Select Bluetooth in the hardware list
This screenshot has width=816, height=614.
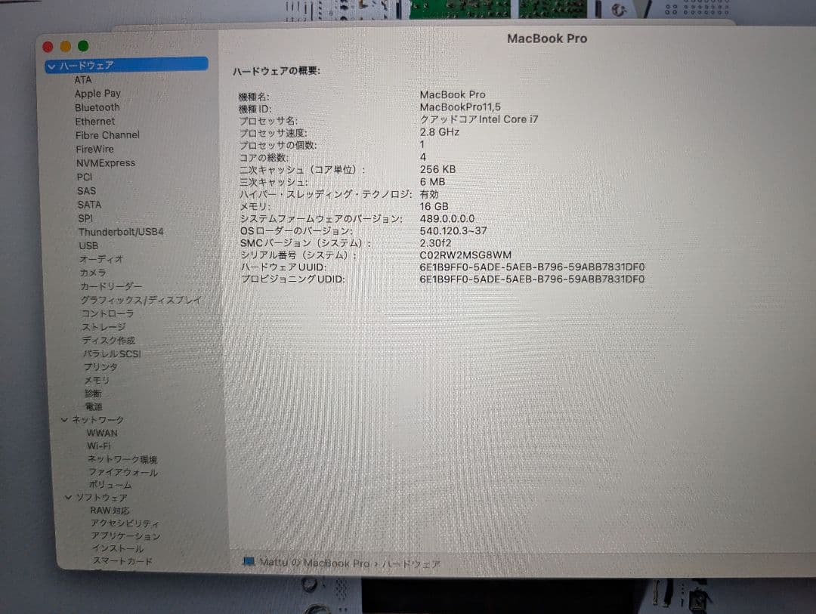coord(97,107)
